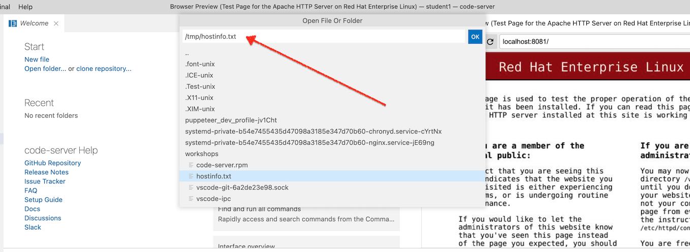Click the New file link
This screenshot has width=690, height=252.
click(x=37, y=59)
